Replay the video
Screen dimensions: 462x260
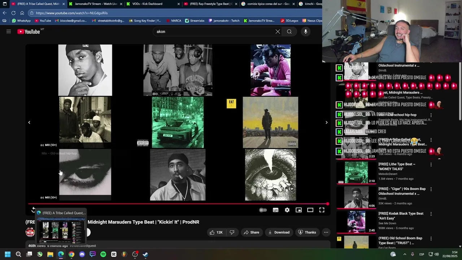click(x=33, y=209)
